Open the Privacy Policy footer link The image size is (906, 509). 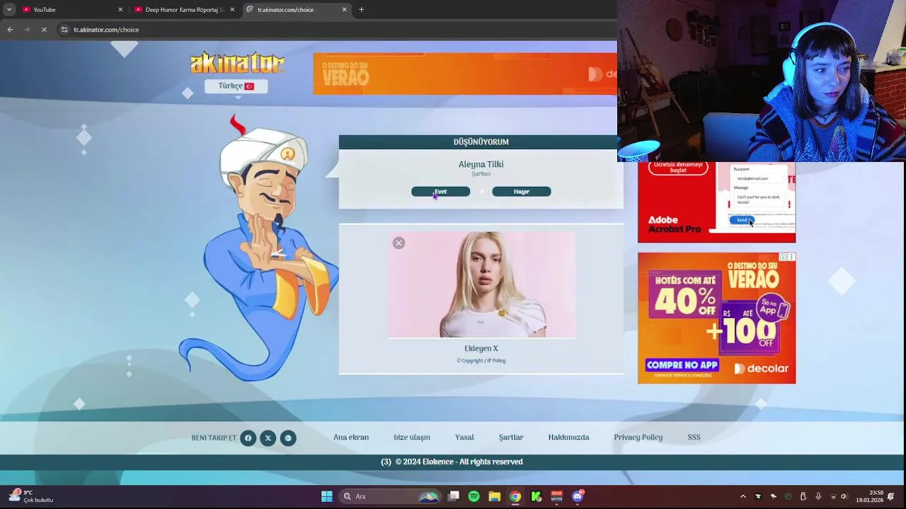click(638, 438)
